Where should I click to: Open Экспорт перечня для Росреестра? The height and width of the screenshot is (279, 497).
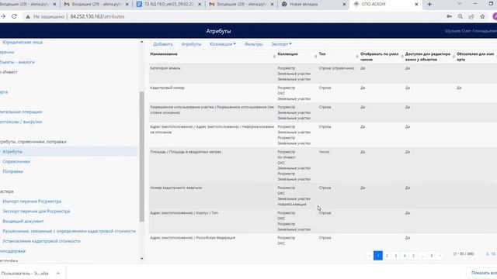coord(36,212)
